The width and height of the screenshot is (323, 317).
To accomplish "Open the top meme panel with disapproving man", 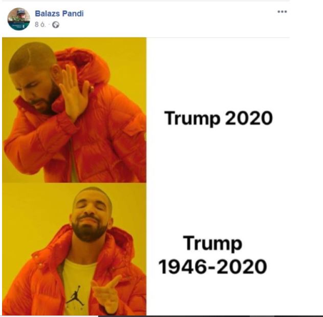I will [x=74, y=110].
